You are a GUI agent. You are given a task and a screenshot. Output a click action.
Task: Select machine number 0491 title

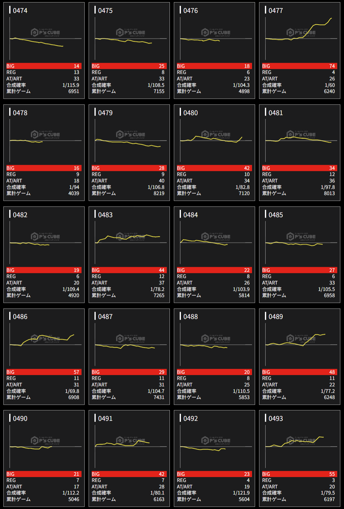tap(105, 419)
